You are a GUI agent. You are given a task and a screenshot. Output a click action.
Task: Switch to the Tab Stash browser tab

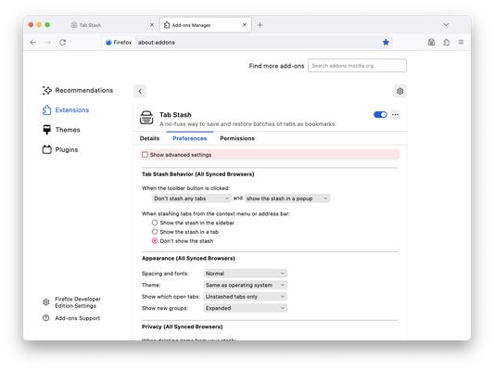pyautogui.click(x=112, y=25)
